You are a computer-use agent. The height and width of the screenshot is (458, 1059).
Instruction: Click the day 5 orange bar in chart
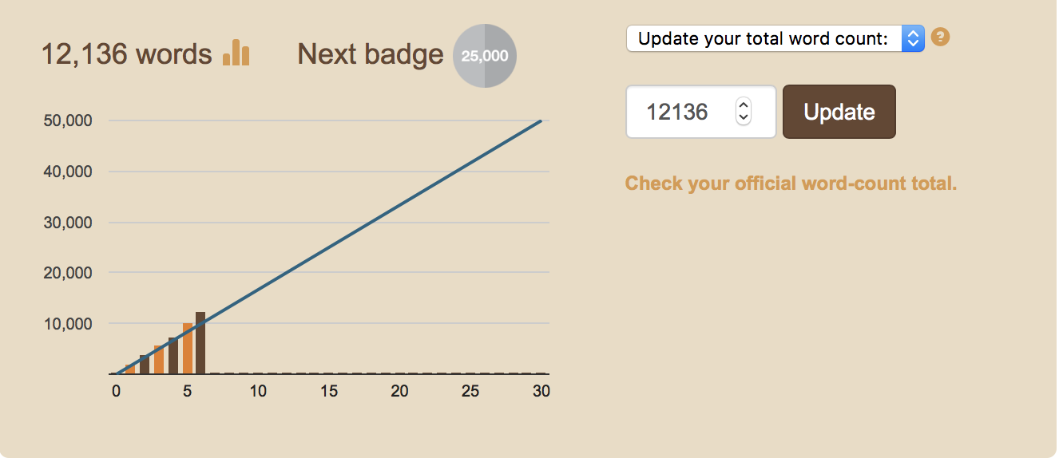pyautogui.click(x=188, y=349)
